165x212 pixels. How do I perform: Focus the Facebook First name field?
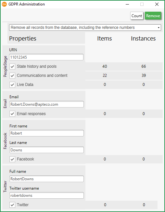tap(46, 133)
